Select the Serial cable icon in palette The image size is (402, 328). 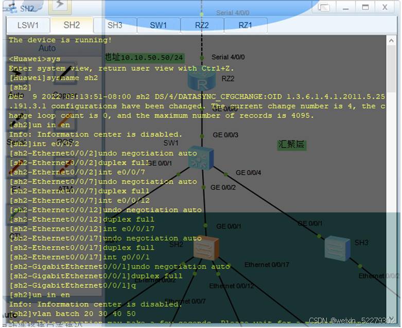pyautogui.click(x=17, y=122)
